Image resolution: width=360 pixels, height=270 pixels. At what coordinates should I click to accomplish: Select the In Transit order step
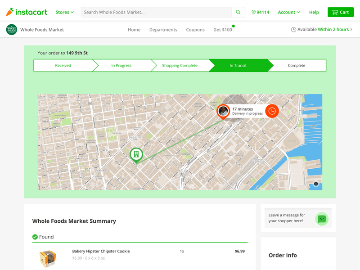click(x=238, y=65)
